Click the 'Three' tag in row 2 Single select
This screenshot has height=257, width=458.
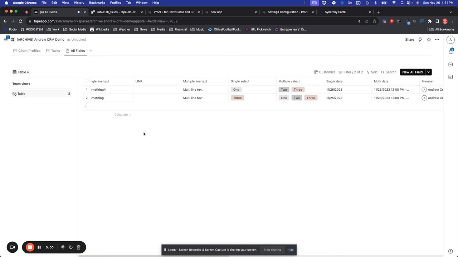238,98
